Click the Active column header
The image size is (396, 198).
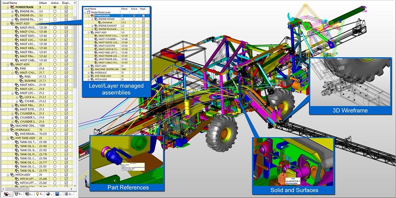[55, 3]
